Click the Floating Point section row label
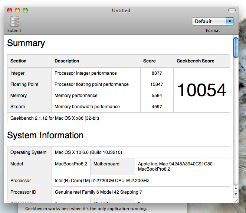The image size is (246, 213). [24, 84]
